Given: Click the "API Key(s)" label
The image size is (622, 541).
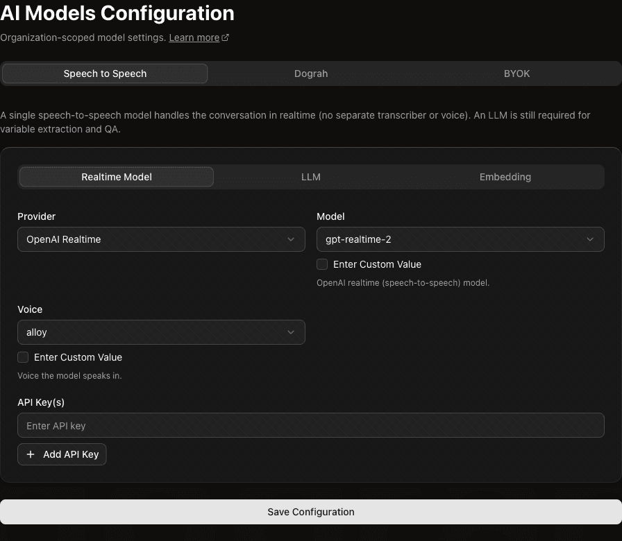Looking at the screenshot, I should (41, 402).
